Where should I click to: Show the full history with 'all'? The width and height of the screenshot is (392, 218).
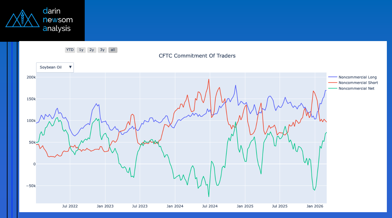113,50
